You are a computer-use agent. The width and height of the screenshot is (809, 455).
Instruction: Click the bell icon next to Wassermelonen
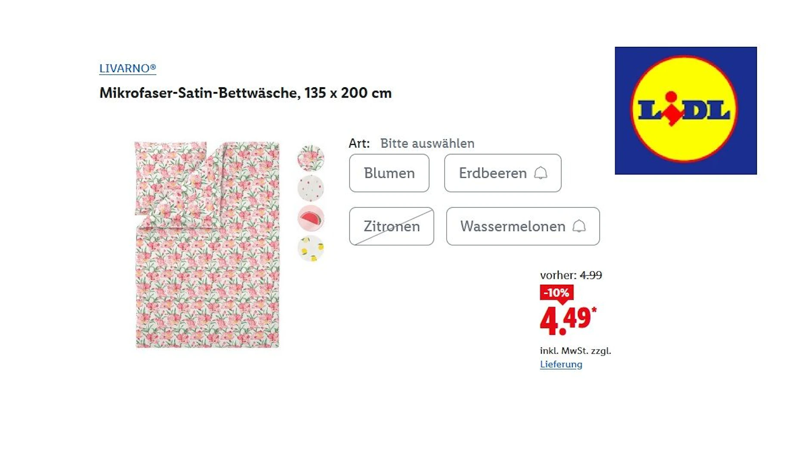tap(579, 227)
